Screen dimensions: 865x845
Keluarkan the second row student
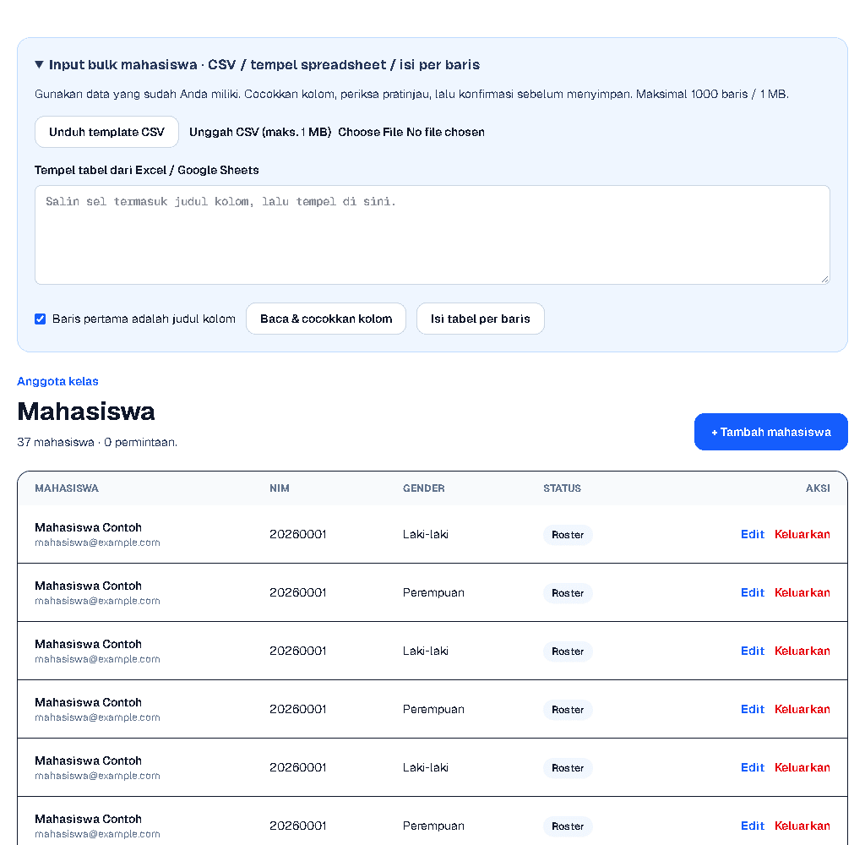click(802, 592)
